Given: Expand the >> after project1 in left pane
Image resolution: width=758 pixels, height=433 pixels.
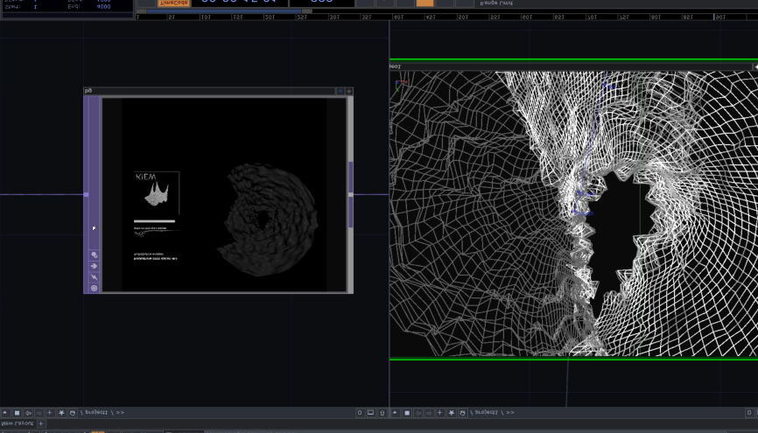Looking at the screenshot, I should point(118,413).
